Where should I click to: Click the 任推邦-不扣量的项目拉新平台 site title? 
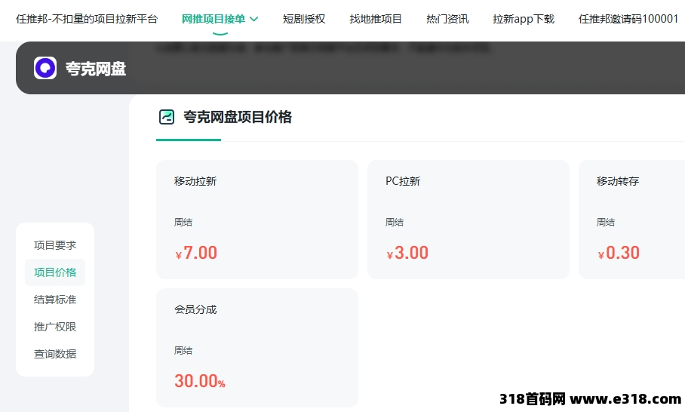click(x=87, y=19)
